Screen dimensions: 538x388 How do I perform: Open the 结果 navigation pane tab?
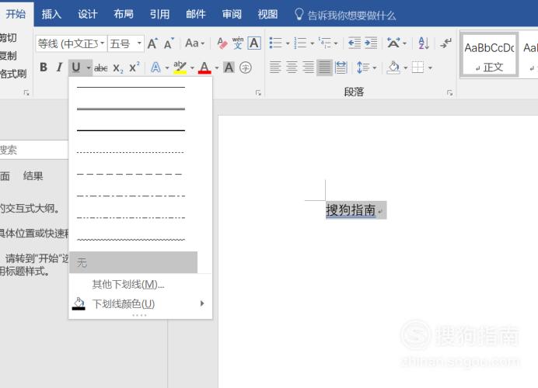[x=33, y=176]
